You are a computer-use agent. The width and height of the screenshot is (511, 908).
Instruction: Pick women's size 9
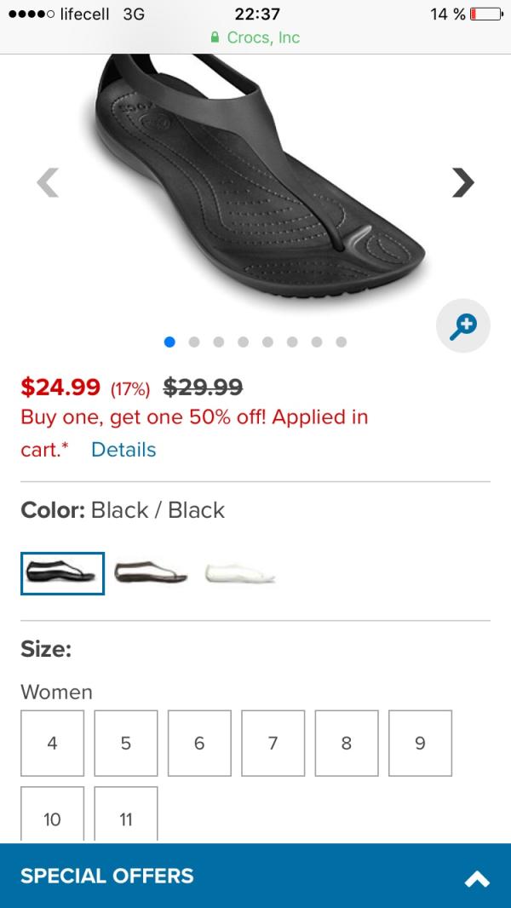click(420, 743)
